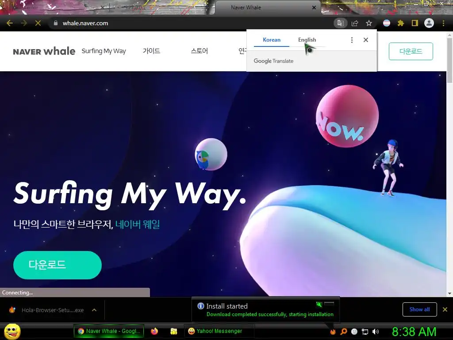Open the smiley Start button
The width and height of the screenshot is (453, 340).
(12, 332)
